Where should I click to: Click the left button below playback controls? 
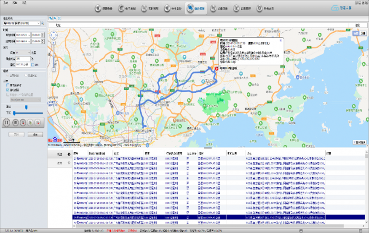[16, 134]
